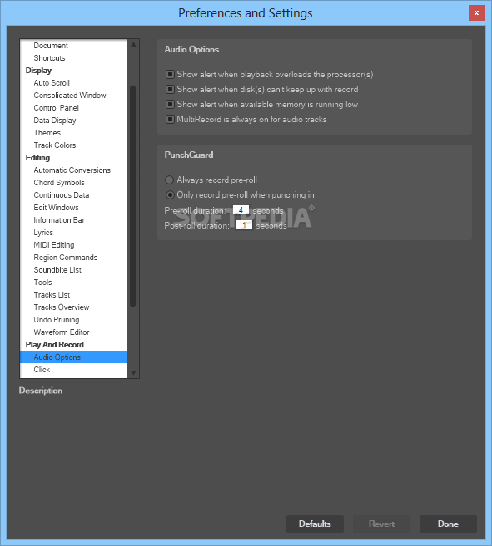
Task: Select the highlighted Audio Options item
Action: (x=73, y=357)
